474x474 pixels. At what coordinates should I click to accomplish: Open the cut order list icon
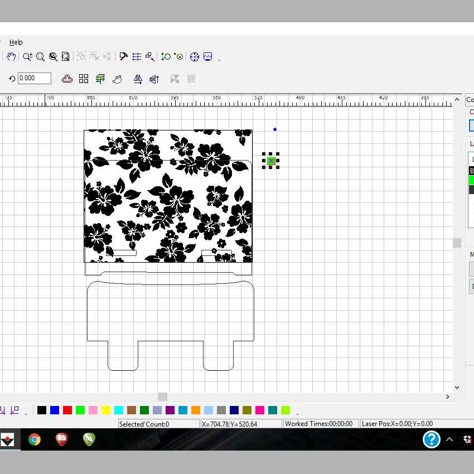137,57
